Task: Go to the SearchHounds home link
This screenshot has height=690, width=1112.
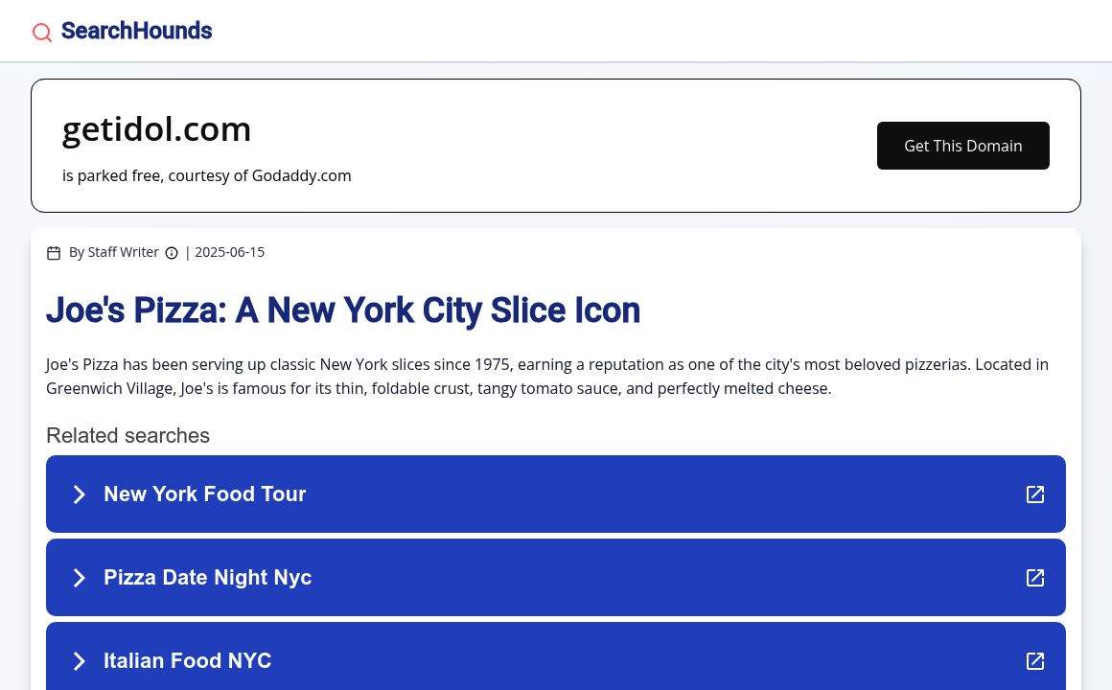Action: click(136, 32)
